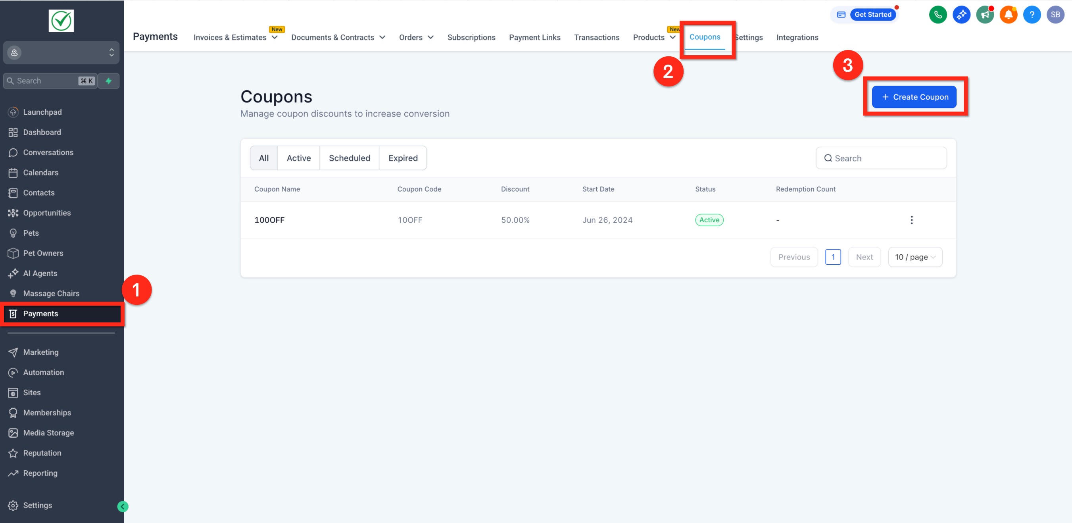
Task: Open the Transactions tab
Action: [x=596, y=37]
